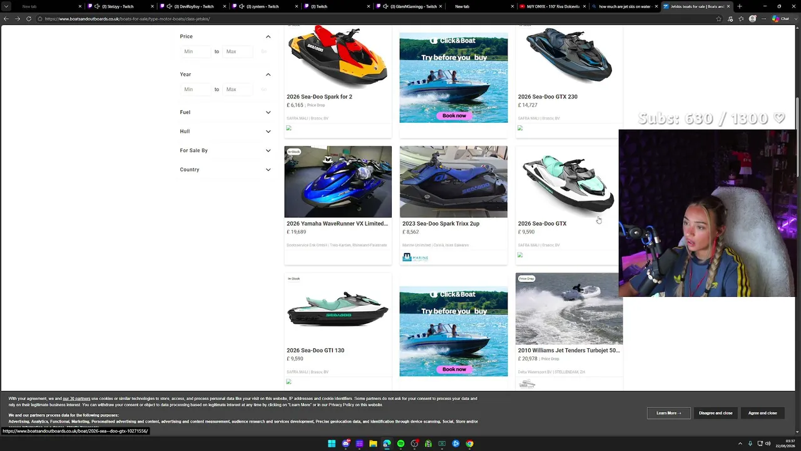Viewport: 801px width, 451px height.
Task: Click Disagree and close on cookie banner
Action: 715,413
